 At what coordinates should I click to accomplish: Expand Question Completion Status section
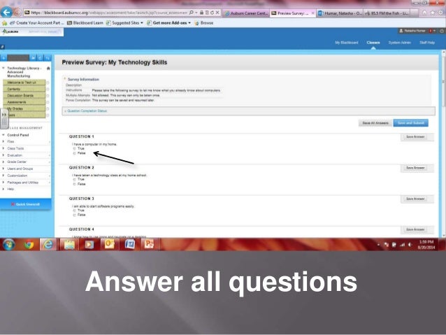(x=86, y=111)
